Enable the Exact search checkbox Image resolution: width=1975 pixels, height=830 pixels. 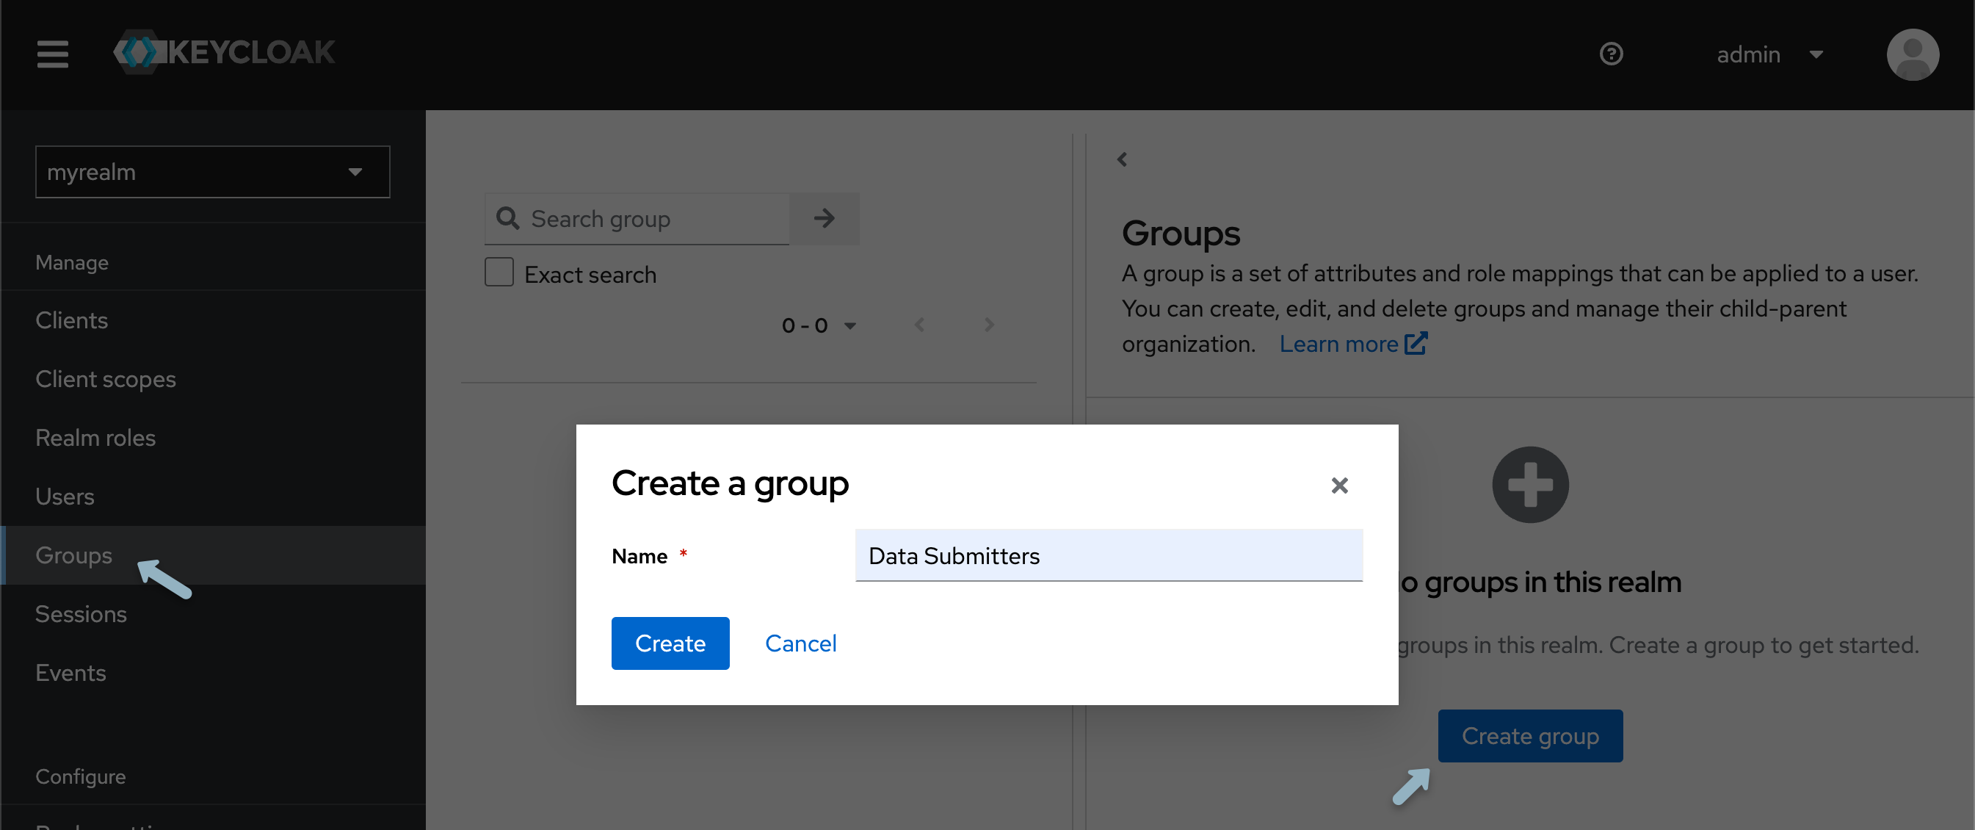point(499,273)
